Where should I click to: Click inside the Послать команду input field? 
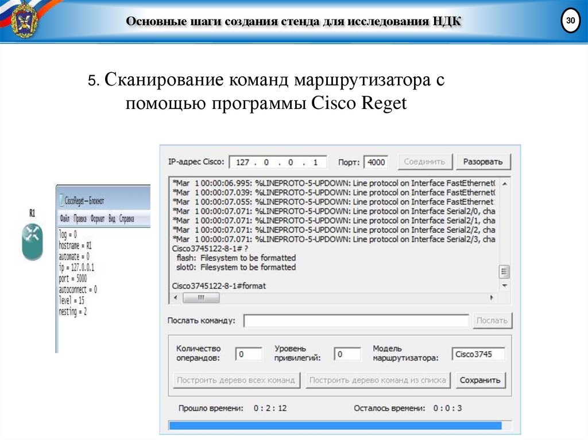point(356,320)
